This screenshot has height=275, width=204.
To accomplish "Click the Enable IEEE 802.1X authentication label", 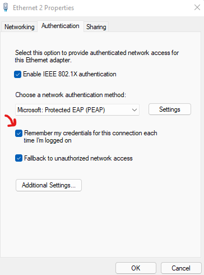I will [x=69, y=74].
